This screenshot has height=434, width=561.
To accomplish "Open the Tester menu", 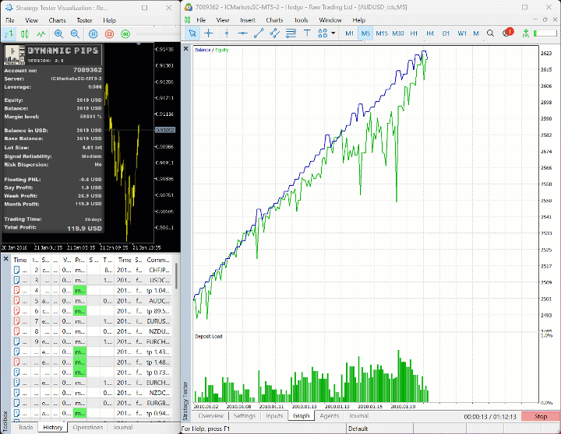I will pos(83,20).
